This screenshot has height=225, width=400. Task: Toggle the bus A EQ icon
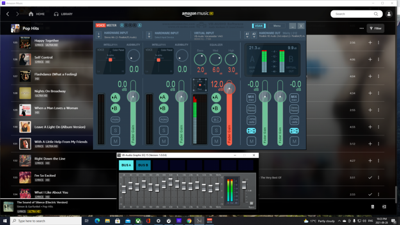pyautogui.click(x=251, y=131)
